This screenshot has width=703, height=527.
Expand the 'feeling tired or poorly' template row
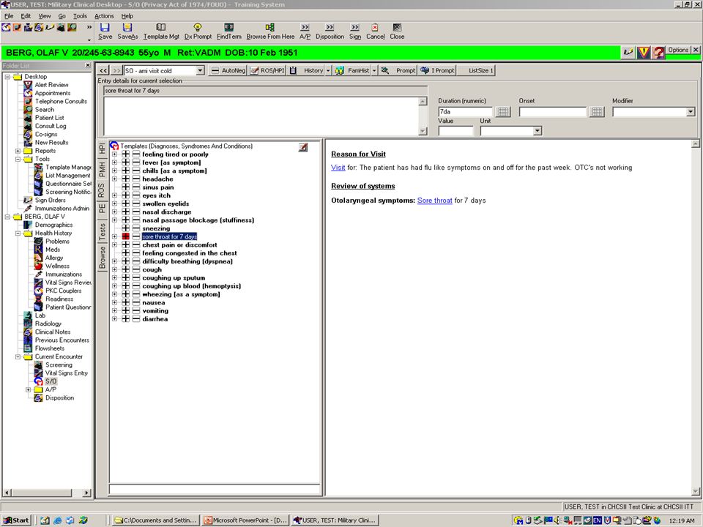(115, 154)
